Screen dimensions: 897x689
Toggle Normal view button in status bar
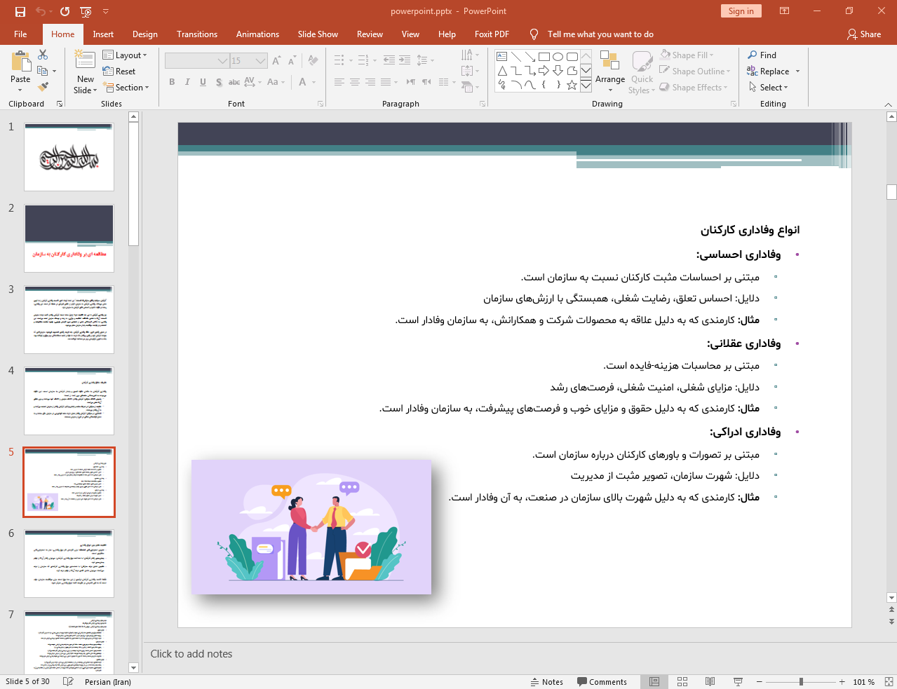pyautogui.click(x=654, y=681)
